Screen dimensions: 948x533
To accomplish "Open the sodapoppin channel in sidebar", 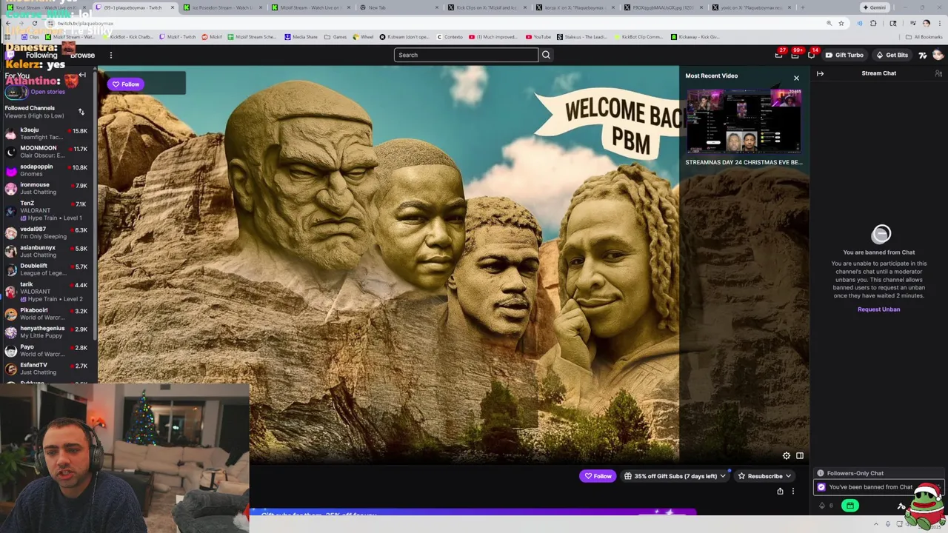I will (x=47, y=170).
